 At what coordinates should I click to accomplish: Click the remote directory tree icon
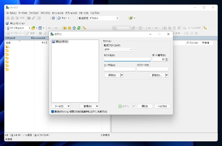click(x=205, y=28)
